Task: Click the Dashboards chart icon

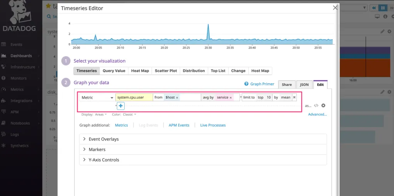Action: 3,56
